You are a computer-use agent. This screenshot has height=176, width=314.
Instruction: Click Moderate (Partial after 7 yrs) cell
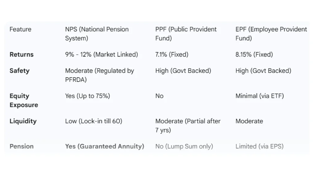(188, 125)
